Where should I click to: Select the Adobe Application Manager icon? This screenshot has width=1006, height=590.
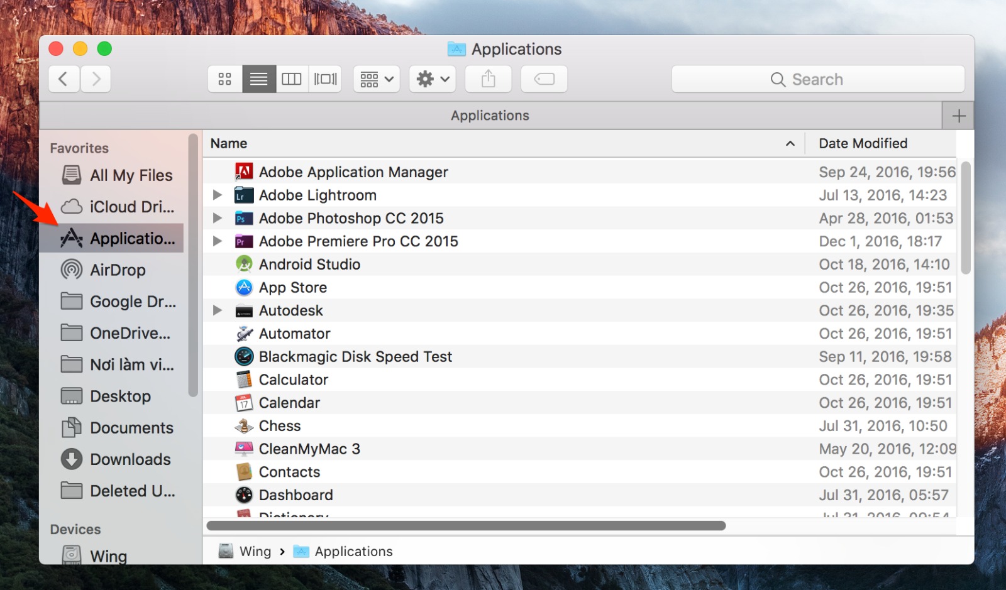[x=244, y=172]
